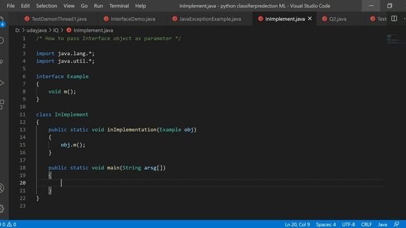
Task: Restore down the VS Code window
Action: [x=390, y=6]
